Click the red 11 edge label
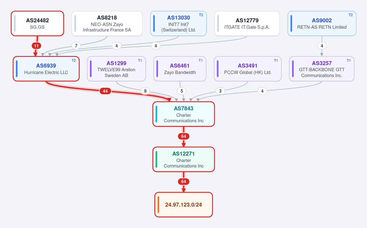Viewport: 367px width, 228px height. pyautogui.click(x=36, y=46)
